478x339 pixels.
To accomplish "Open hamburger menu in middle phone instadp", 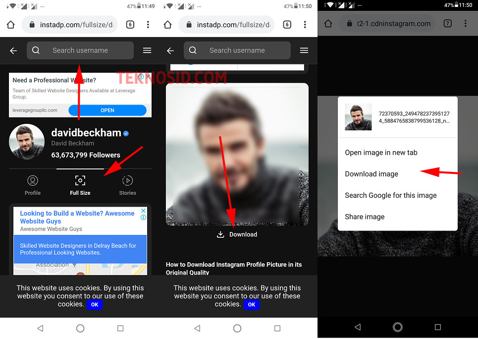I will click(304, 51).
